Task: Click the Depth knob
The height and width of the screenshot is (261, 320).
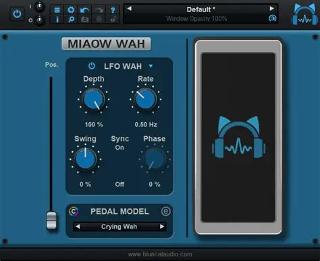Action: (x=94, y=99)
